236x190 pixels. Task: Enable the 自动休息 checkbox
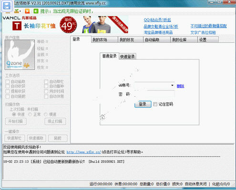click(46, 96)
